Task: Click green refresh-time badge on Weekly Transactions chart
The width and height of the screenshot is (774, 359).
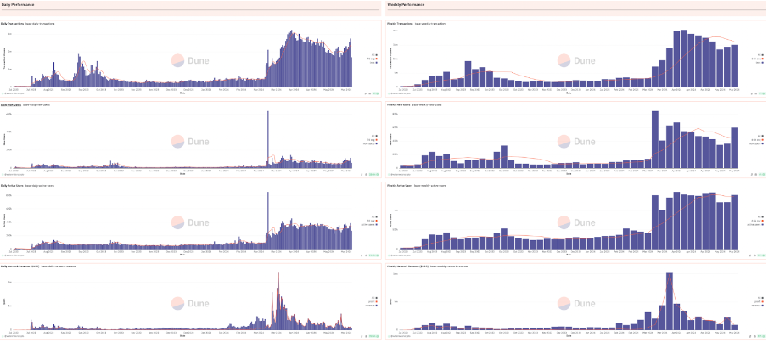Action: point(761,93)
